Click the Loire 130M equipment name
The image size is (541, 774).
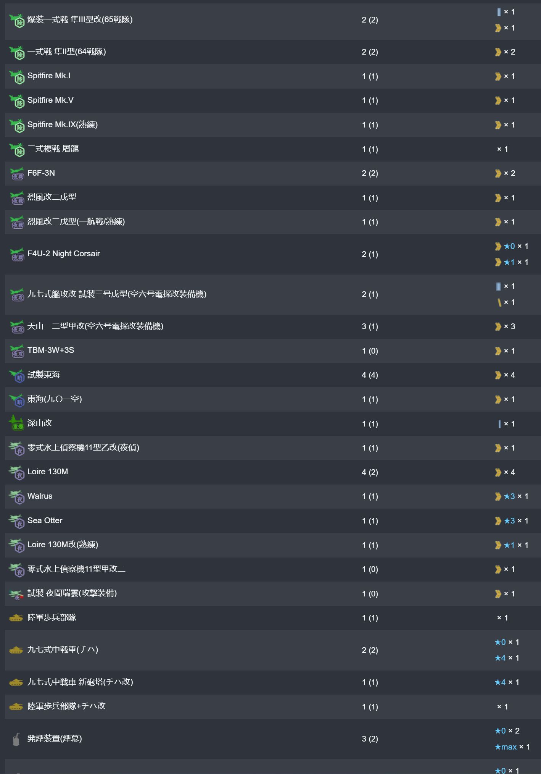tap(48, 472)
